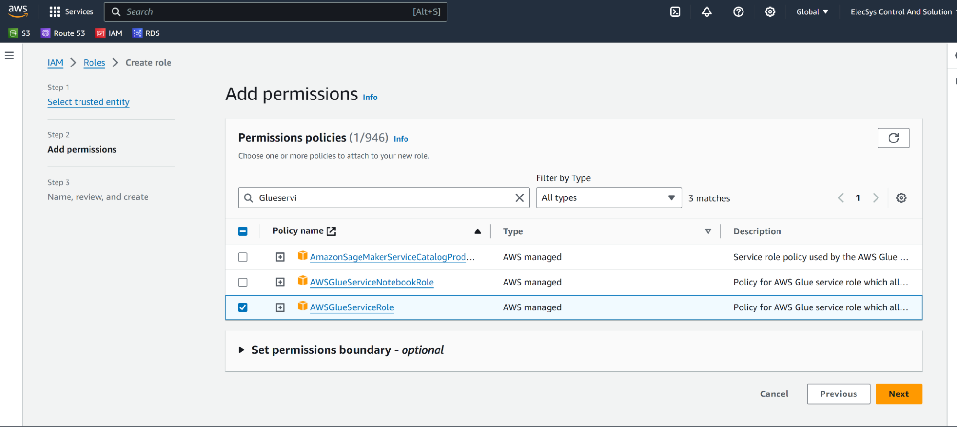Click the current page number 1
957x427 pixels.
(858, 198)
